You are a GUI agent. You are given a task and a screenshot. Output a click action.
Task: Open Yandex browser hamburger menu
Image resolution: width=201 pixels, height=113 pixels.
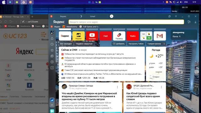tap(176, 16)
